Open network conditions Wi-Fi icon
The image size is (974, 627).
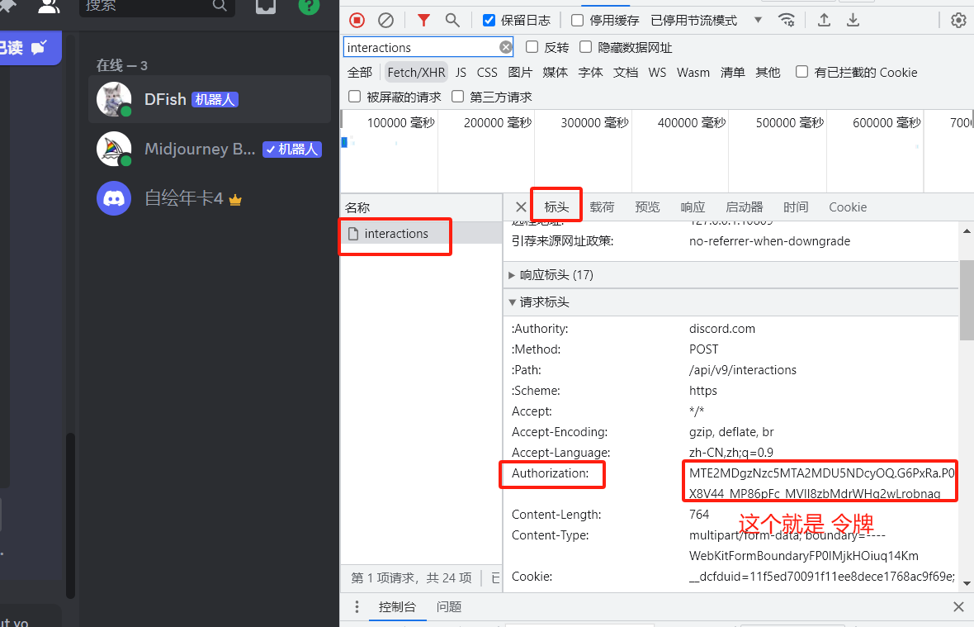tap(787, 21)
